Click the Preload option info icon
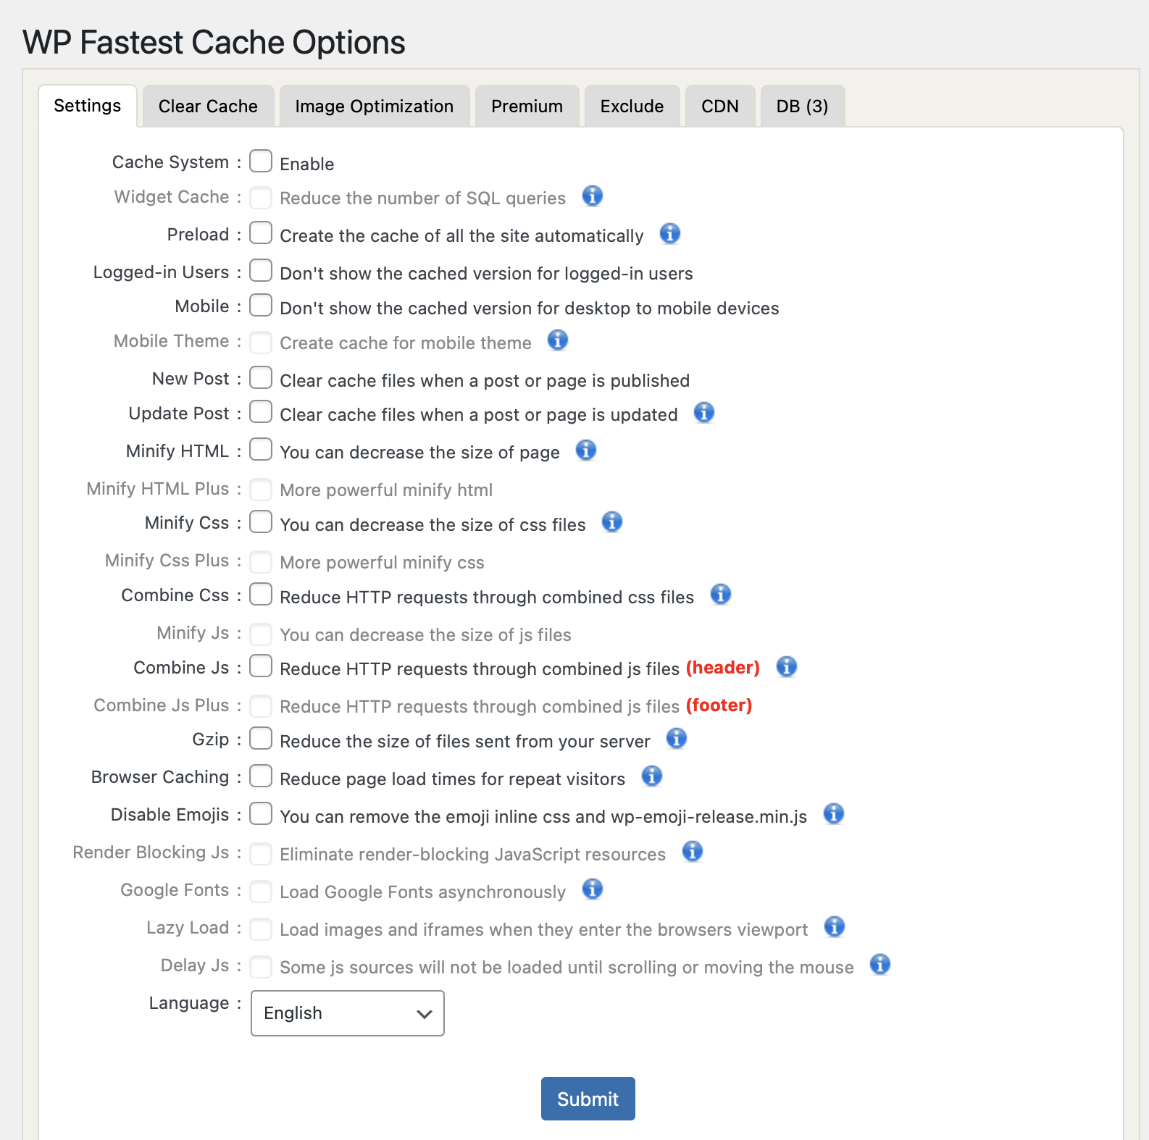This screenshot has height=1140, width=1149. [x=669, y=234]
